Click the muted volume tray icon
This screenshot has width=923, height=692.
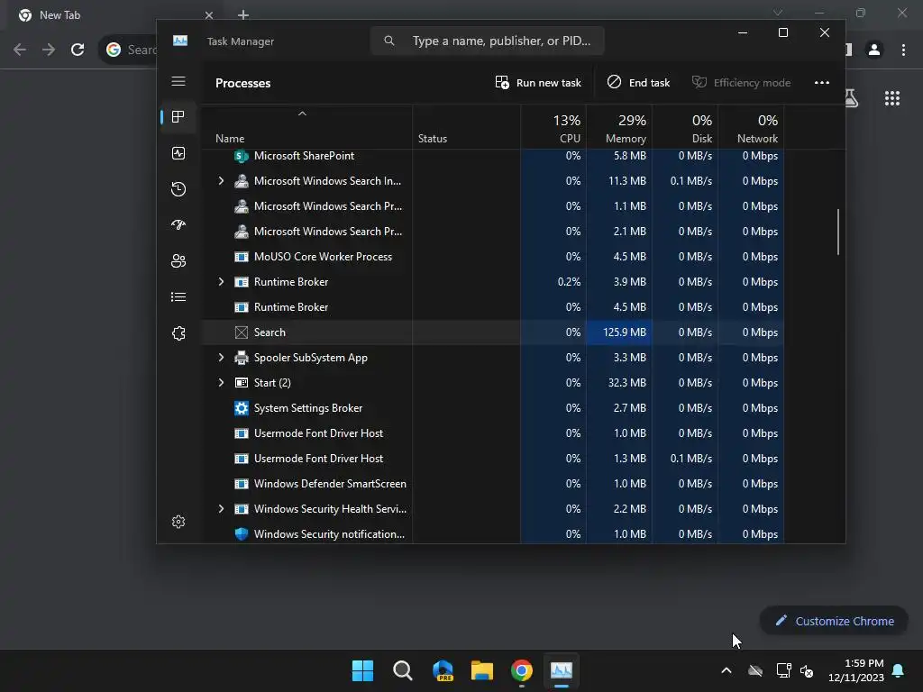807,670
